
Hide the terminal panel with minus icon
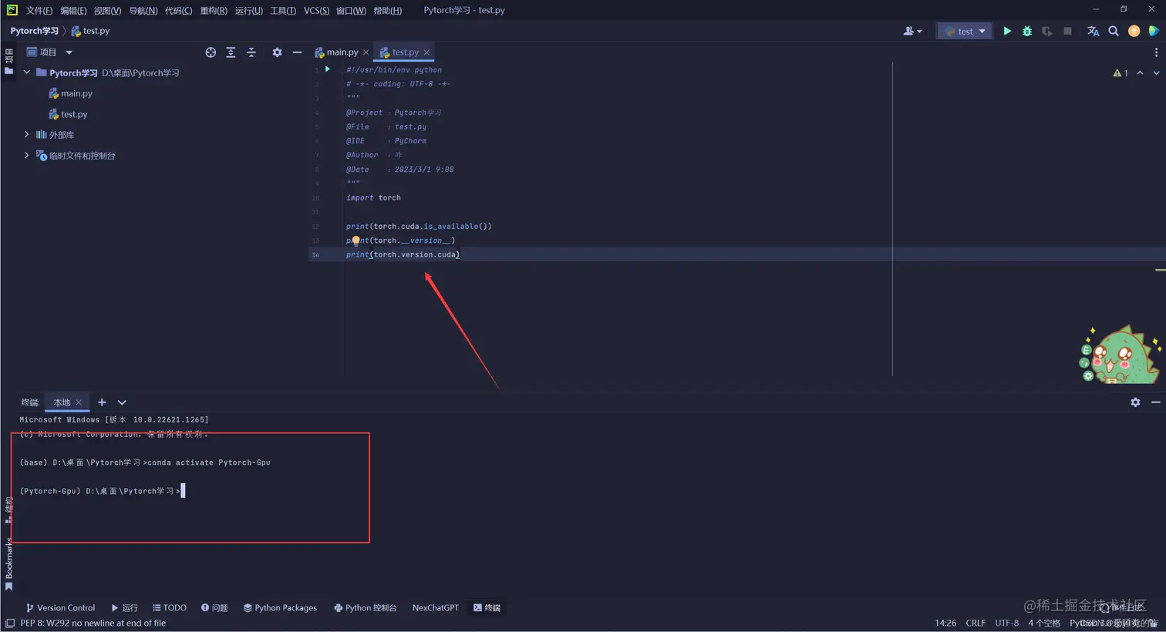(x=1155, y=402)
